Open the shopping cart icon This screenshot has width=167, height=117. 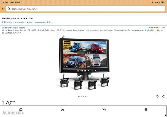tap(104, 109)
